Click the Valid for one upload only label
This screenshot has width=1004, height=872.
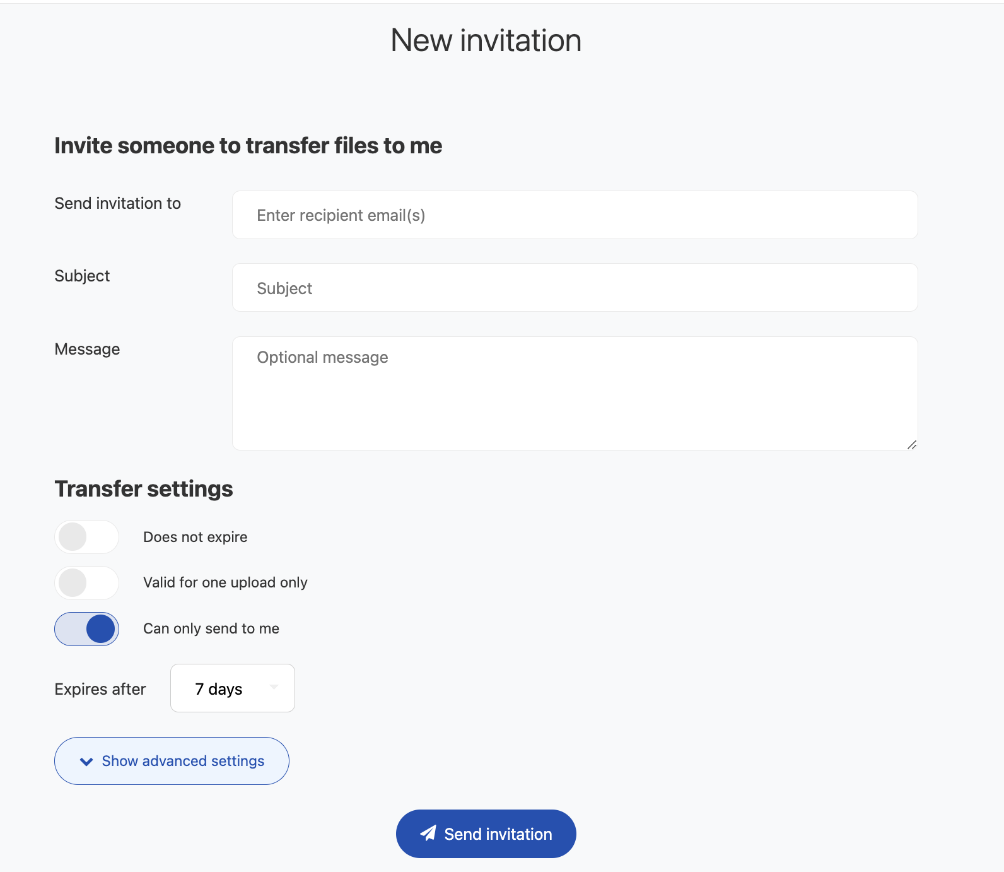click(x=225, y=582)
